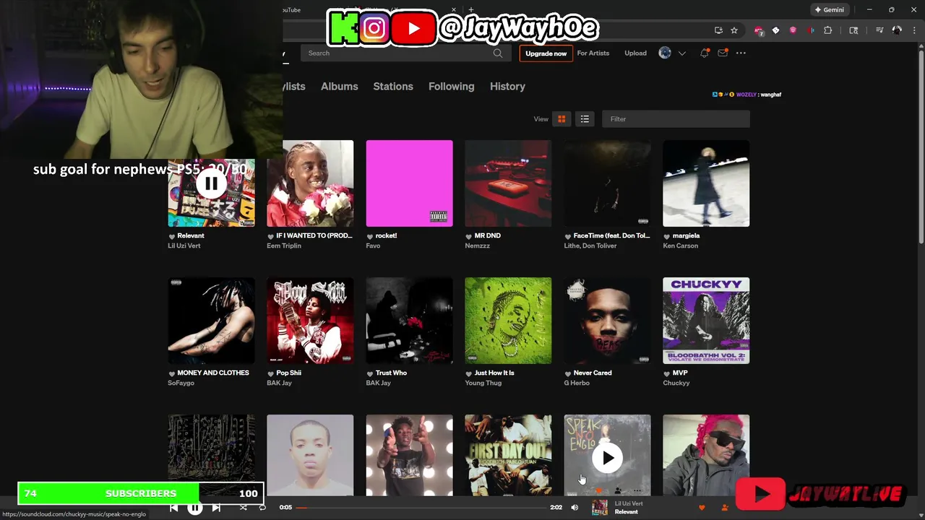Toggle shuffle in the player

[243, 508]
